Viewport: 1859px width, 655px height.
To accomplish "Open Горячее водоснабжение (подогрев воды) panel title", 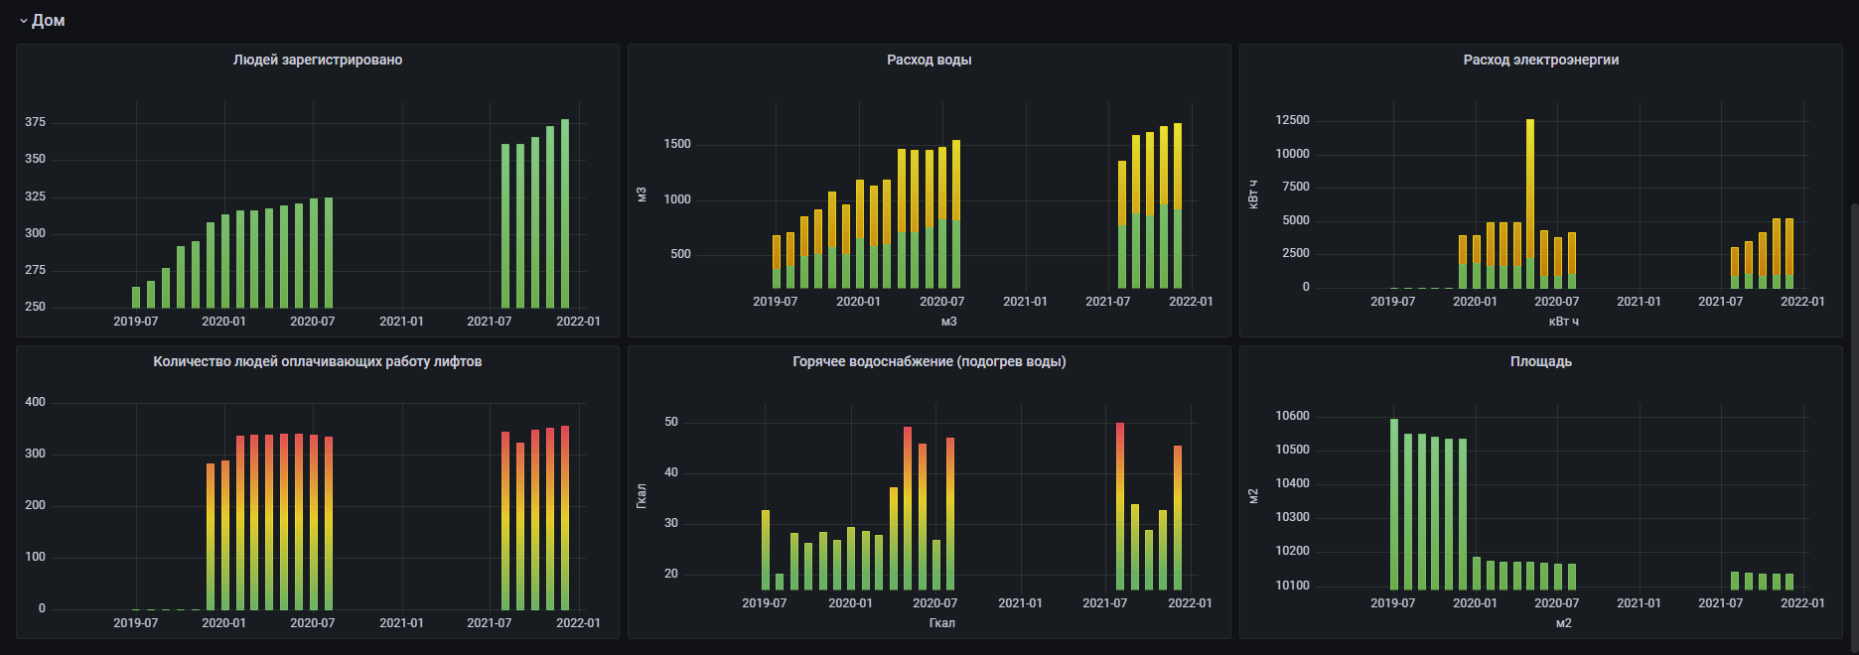I will 929,361.
